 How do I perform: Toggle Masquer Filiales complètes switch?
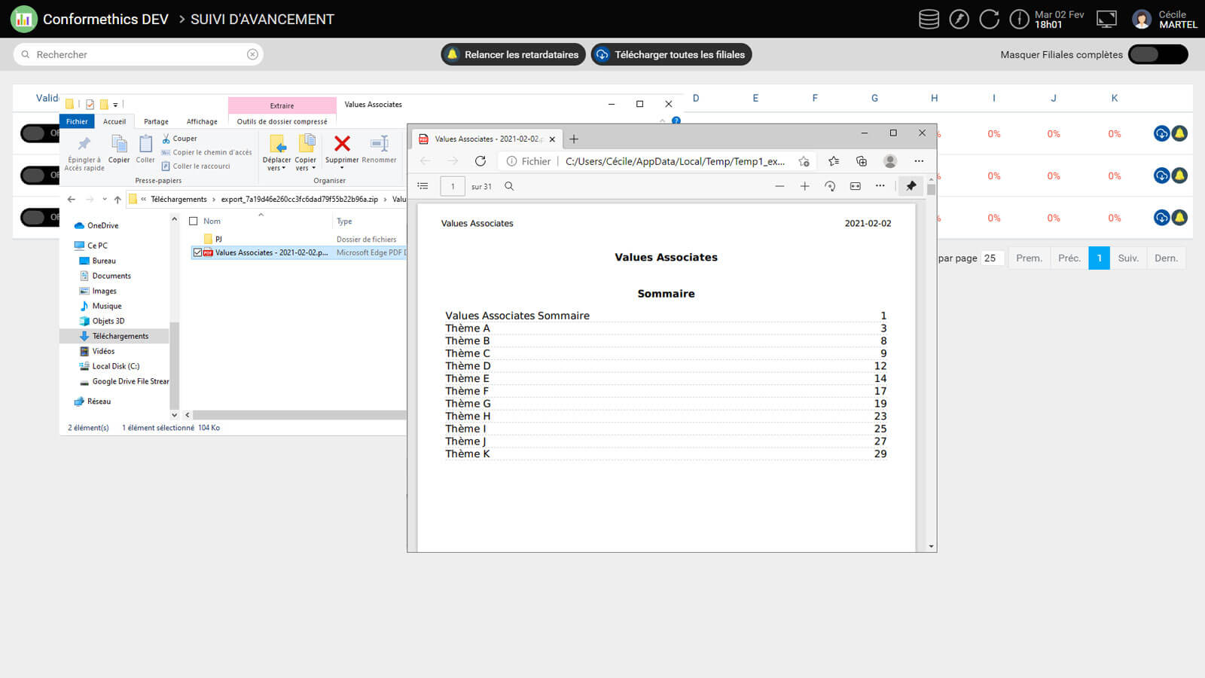tap(1158, 54)
